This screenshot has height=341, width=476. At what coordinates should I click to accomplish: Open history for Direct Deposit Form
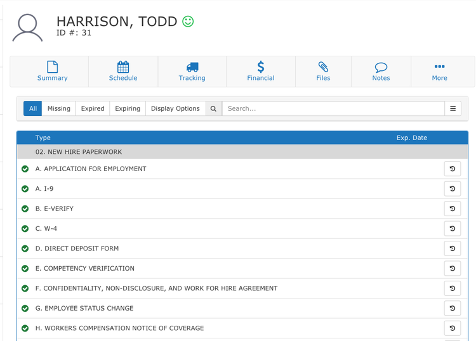pos(453,248)
